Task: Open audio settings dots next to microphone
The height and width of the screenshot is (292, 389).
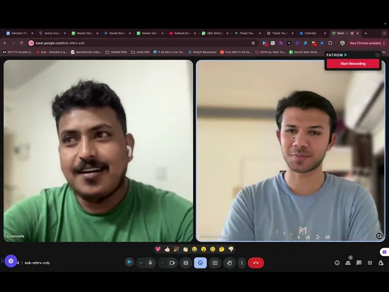Action: pos(141,263)
